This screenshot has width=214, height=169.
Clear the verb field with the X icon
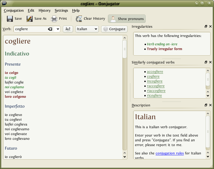pos(50,29)
